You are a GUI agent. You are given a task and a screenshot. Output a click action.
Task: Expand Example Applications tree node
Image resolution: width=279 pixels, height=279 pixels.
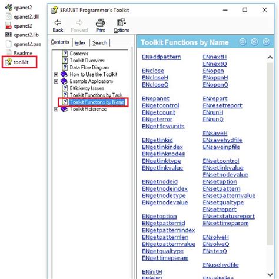[x=56, y=81]
